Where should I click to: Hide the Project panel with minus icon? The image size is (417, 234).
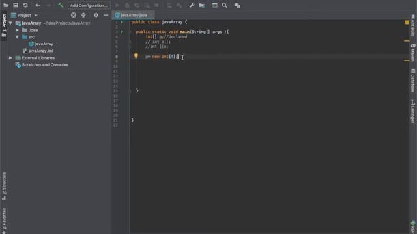106,16
